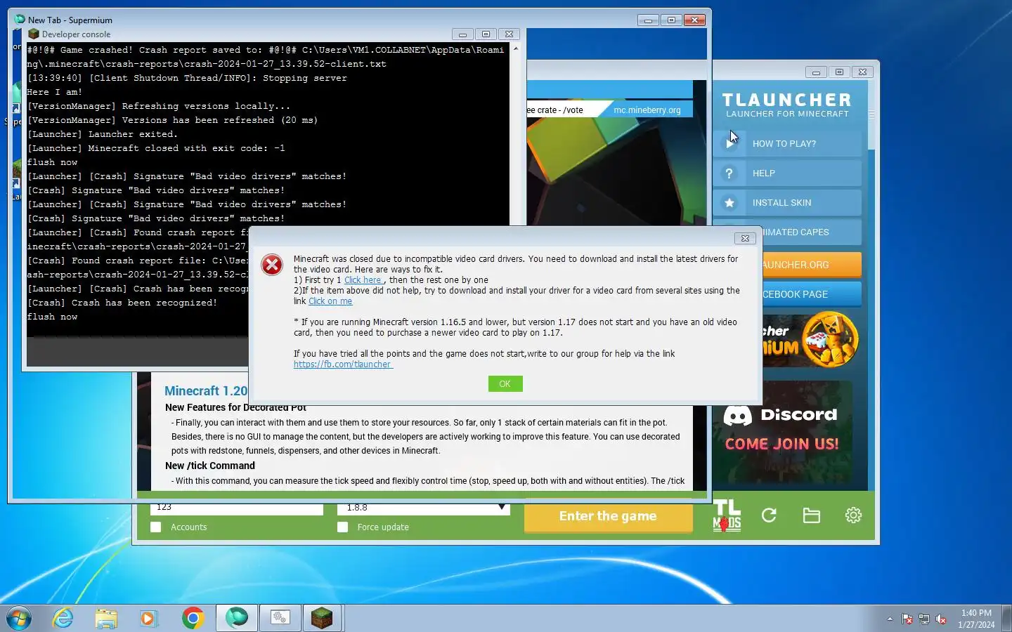Click the Action Center flag tray icon
1012x632 pixels.
[x=907, y=619]
